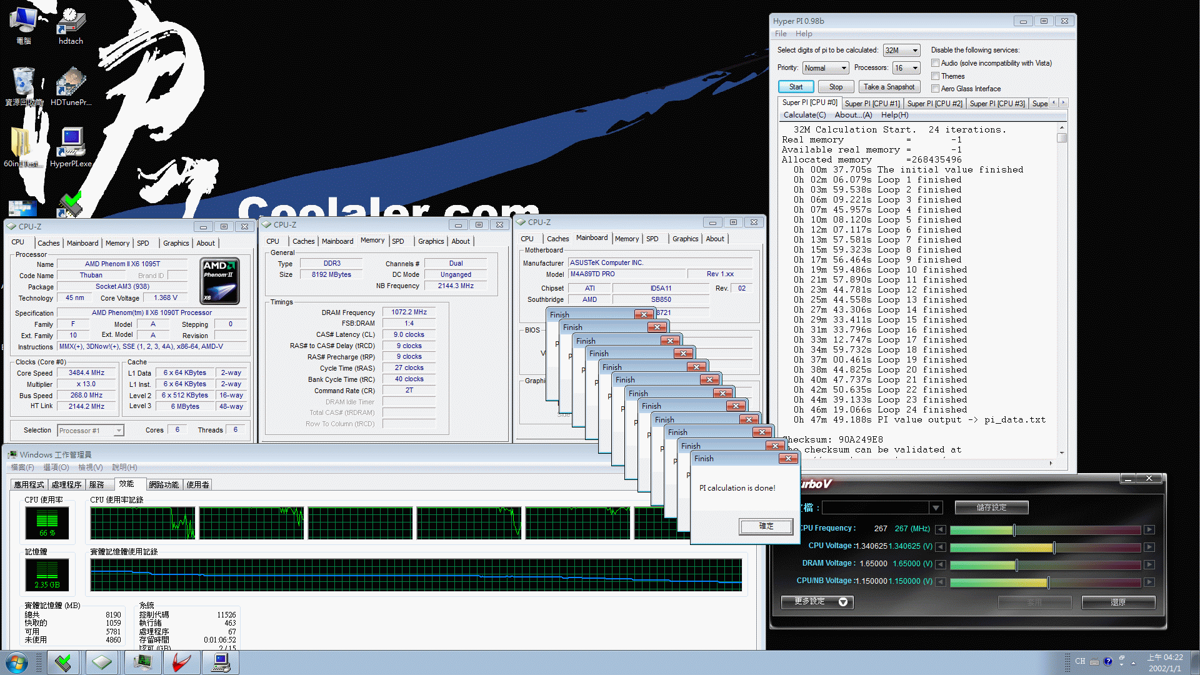Open the HDTunePro desktop shortcut
Image resolution: width=1200 pixels, height=675 pixels.
[71, 87]
